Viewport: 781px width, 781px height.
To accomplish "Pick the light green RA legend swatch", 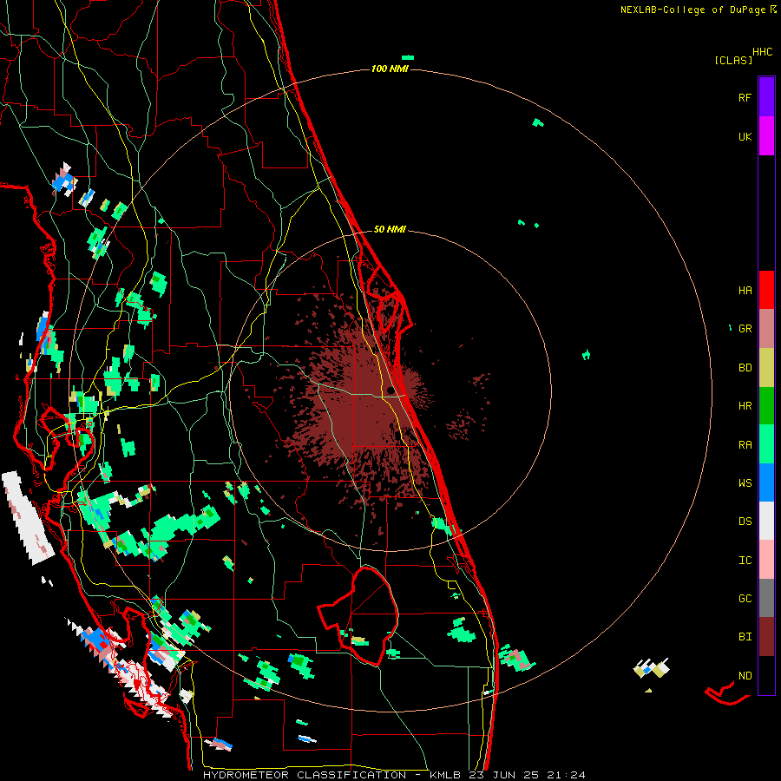I will 766,444.
